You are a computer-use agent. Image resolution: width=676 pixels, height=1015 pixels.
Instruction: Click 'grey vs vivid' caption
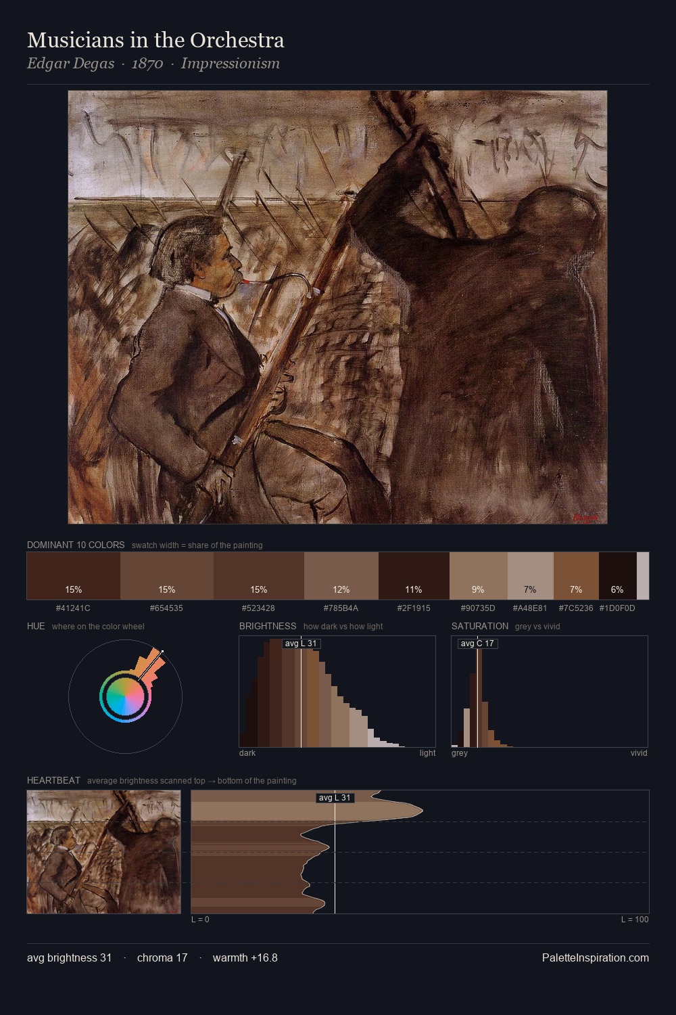(x=537, y=626)
